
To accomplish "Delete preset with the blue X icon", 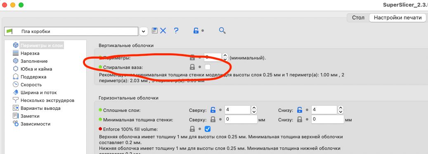I will [x=163, y=31].
